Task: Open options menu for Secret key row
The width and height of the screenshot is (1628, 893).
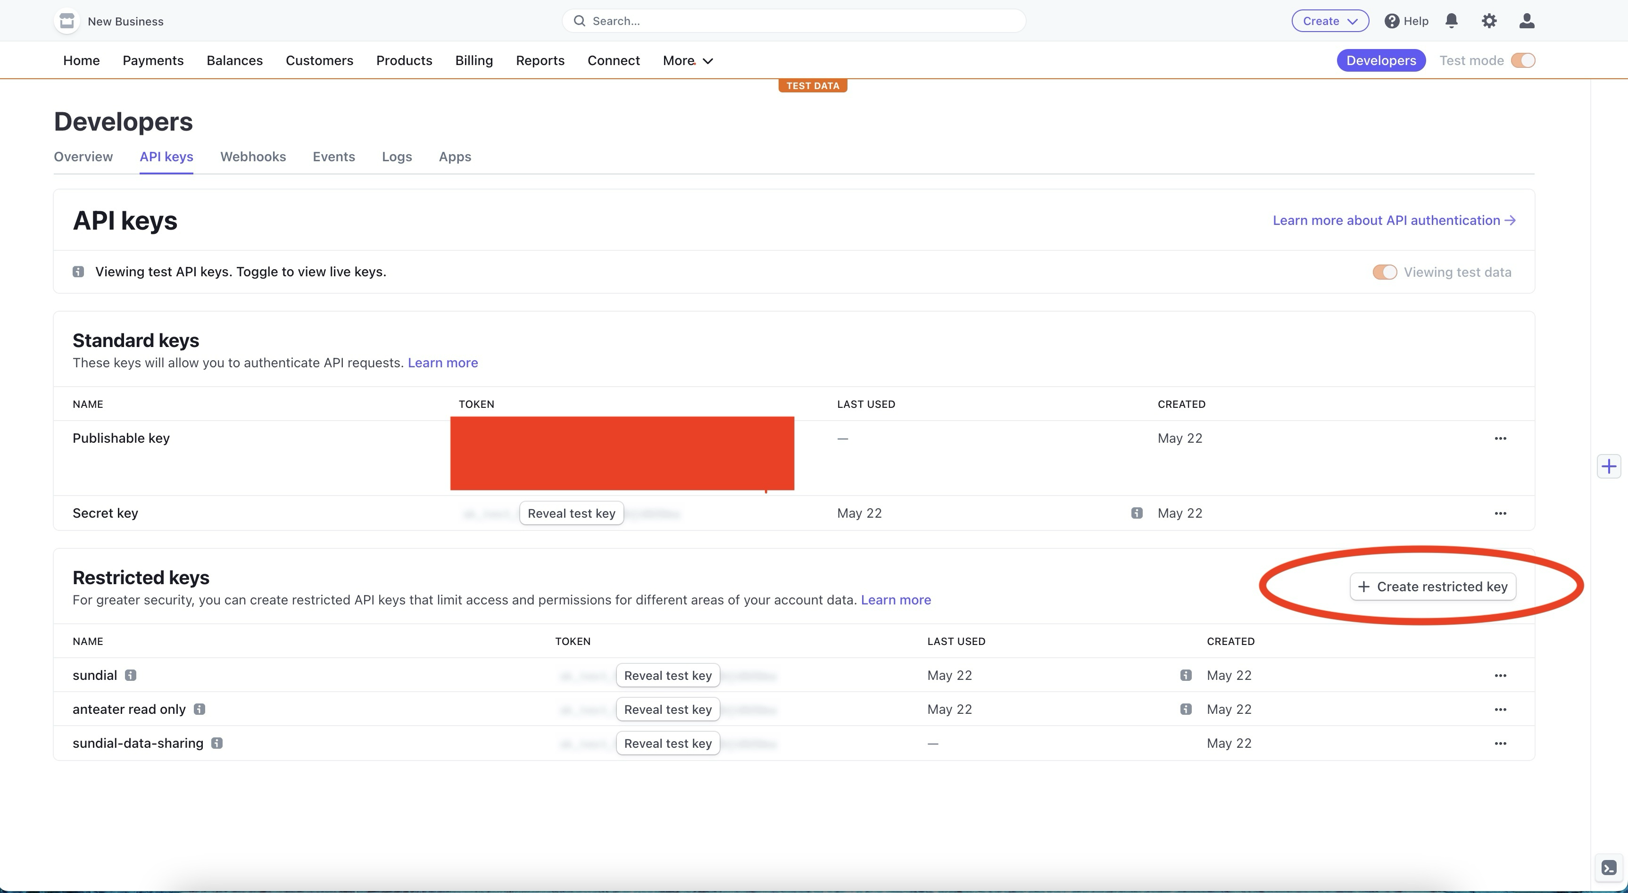Action: [x=1500, y=513]
